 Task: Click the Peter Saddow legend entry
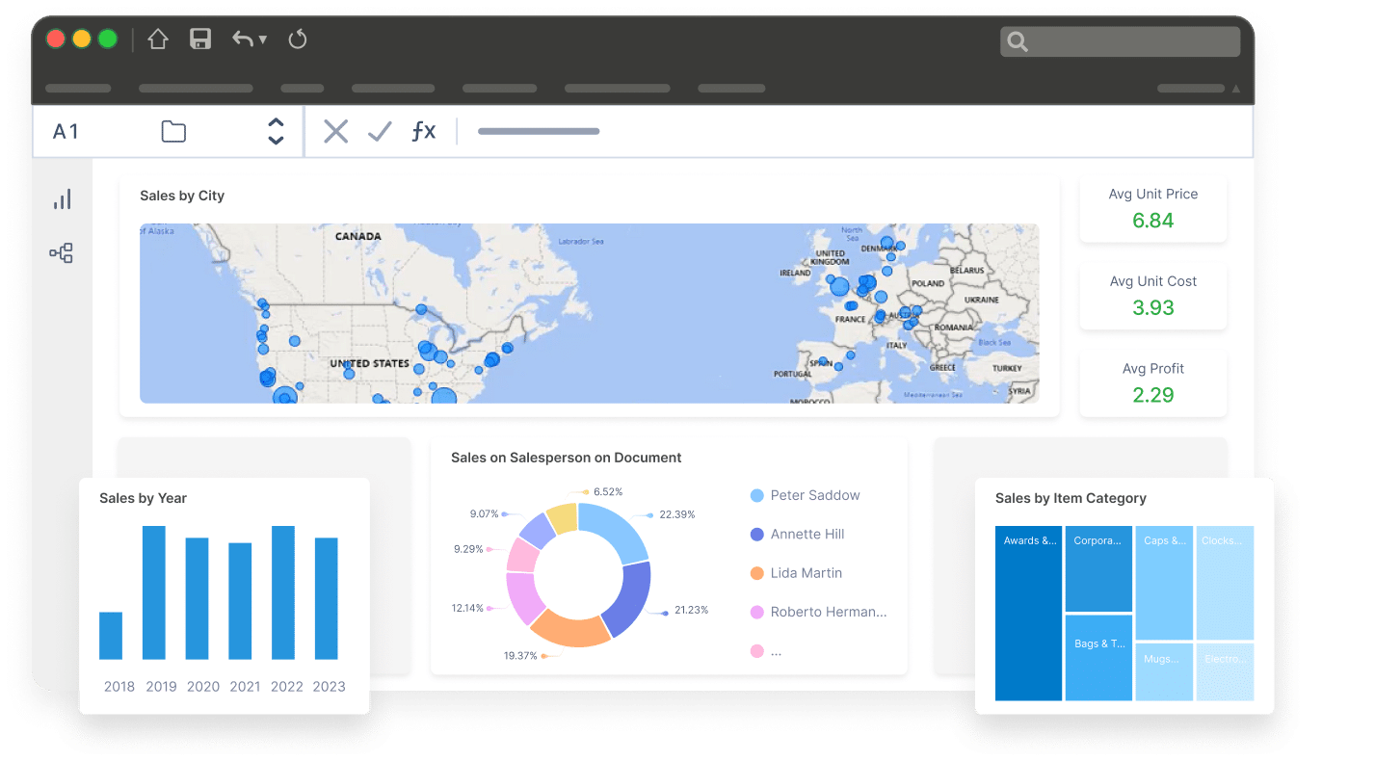coord(805,495)
